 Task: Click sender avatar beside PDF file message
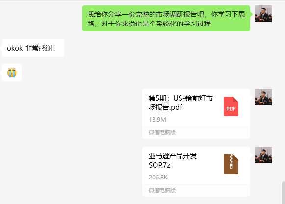(263, 97)
